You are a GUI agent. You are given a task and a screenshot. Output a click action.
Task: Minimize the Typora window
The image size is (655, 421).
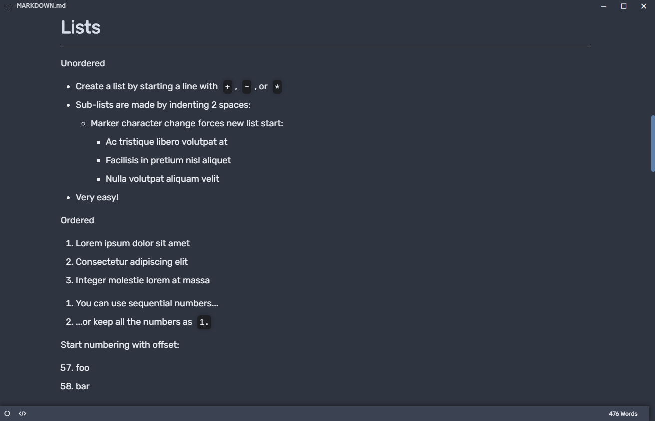[x=604, y=6]
